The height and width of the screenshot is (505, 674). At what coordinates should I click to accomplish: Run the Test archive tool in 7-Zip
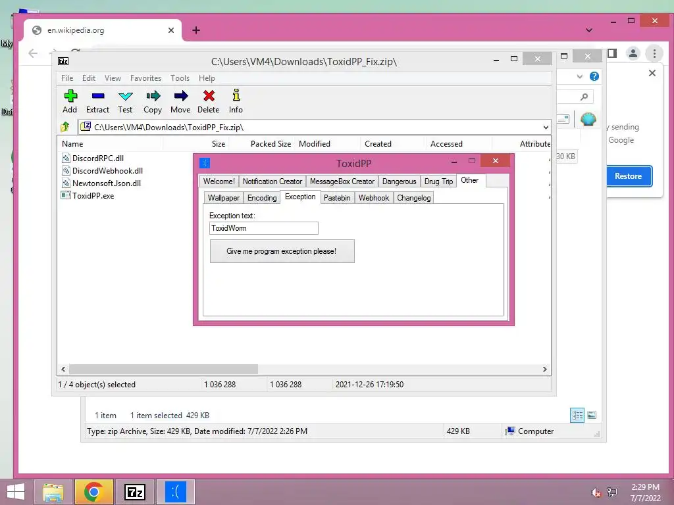126,96
